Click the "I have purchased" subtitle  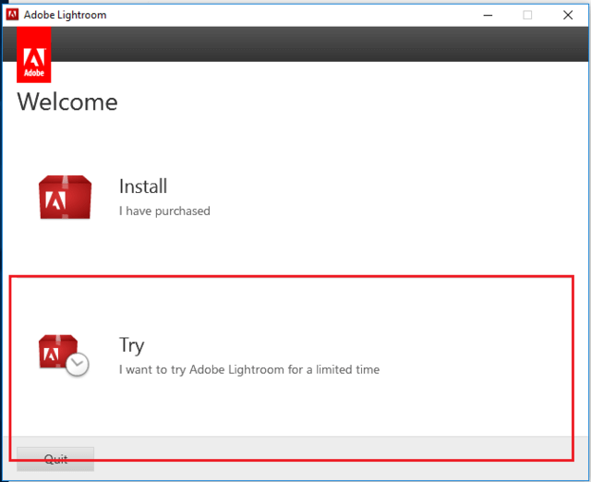click(x=164, y=211)
